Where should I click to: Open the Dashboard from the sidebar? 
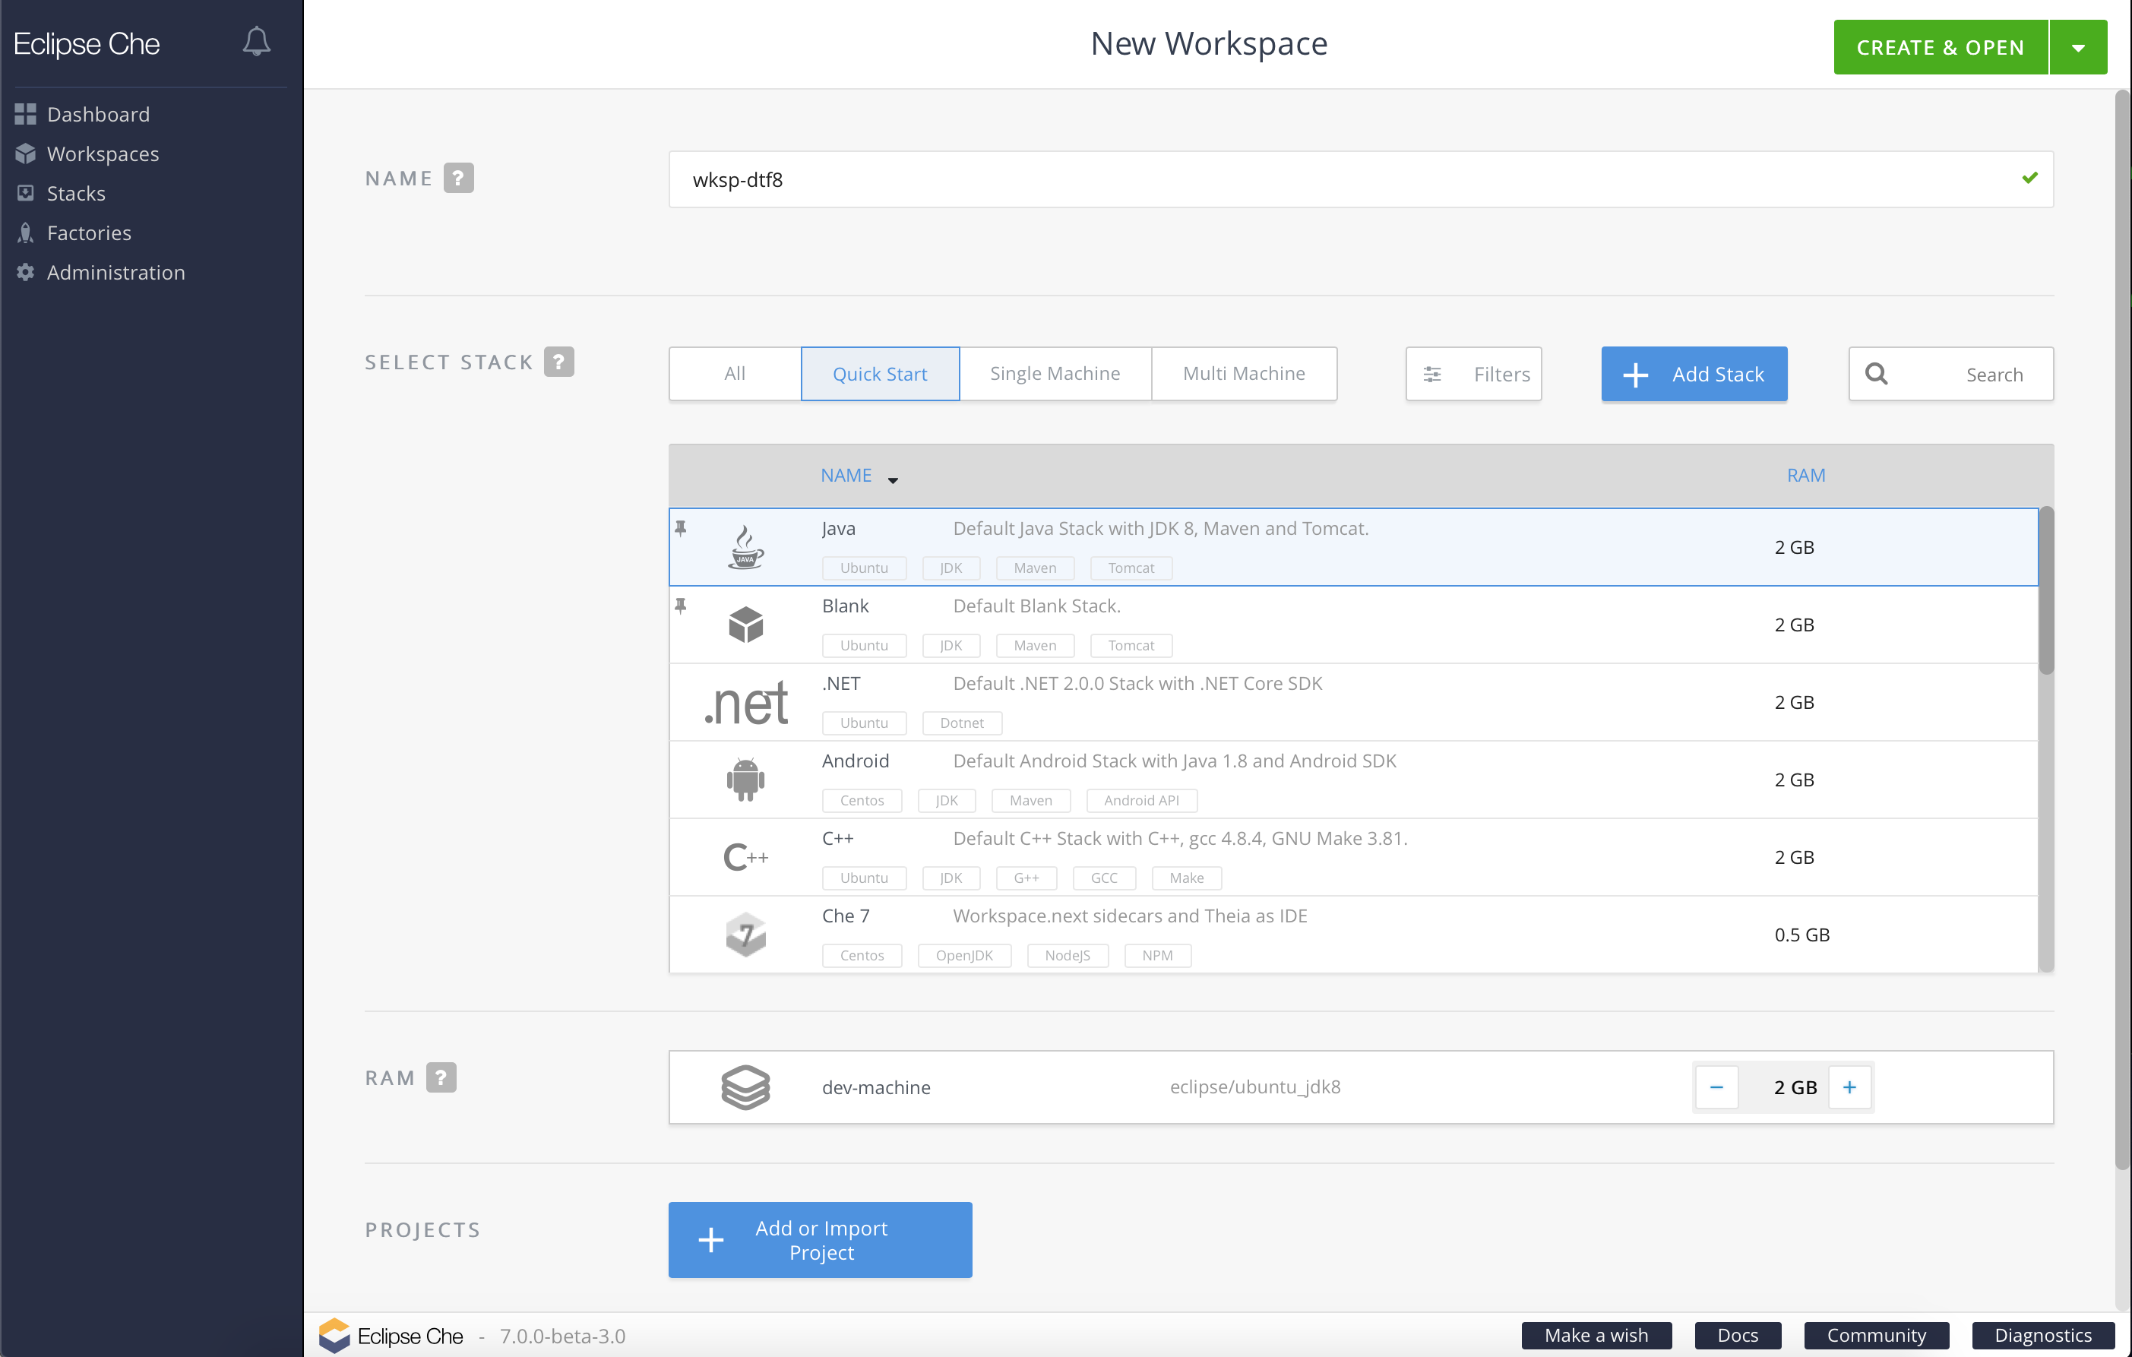[97, 114]
